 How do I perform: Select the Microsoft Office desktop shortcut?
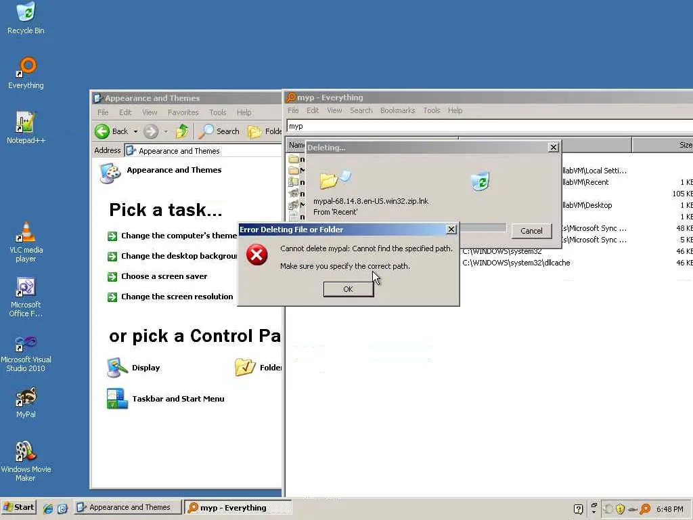pos(26,297)
